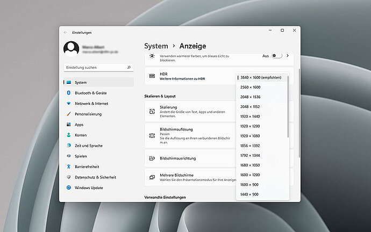Maximize the Einstellungen window
The image size is (371, 232).
coord(282,30)
